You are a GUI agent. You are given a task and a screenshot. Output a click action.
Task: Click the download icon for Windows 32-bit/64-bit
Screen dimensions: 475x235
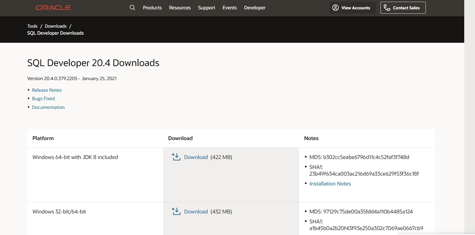click(x=176, y=211)
